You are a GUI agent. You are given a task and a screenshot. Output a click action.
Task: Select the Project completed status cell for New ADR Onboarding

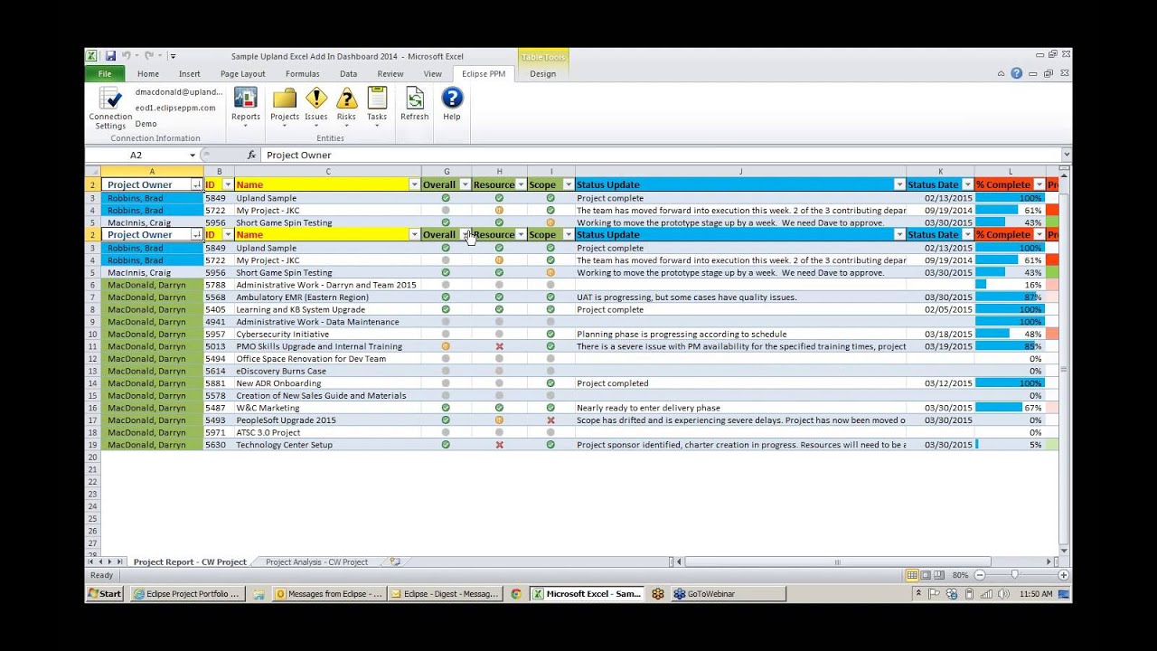click(x=740, y=383)
